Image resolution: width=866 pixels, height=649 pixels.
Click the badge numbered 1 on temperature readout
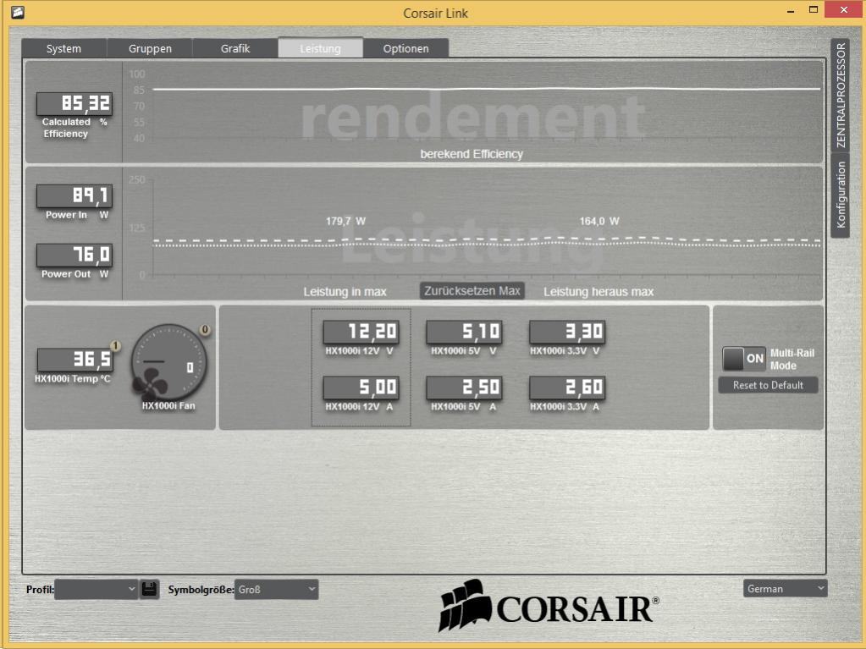click(115, 346)
